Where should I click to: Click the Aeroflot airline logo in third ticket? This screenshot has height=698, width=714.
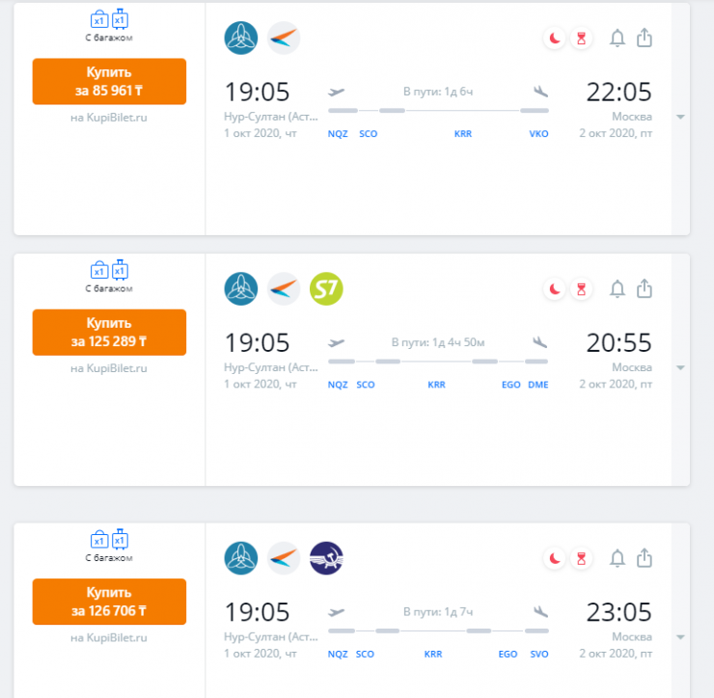(326, 558)
